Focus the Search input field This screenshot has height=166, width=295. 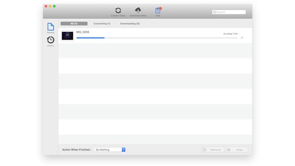pyautogui.click(x=229, y=12)
